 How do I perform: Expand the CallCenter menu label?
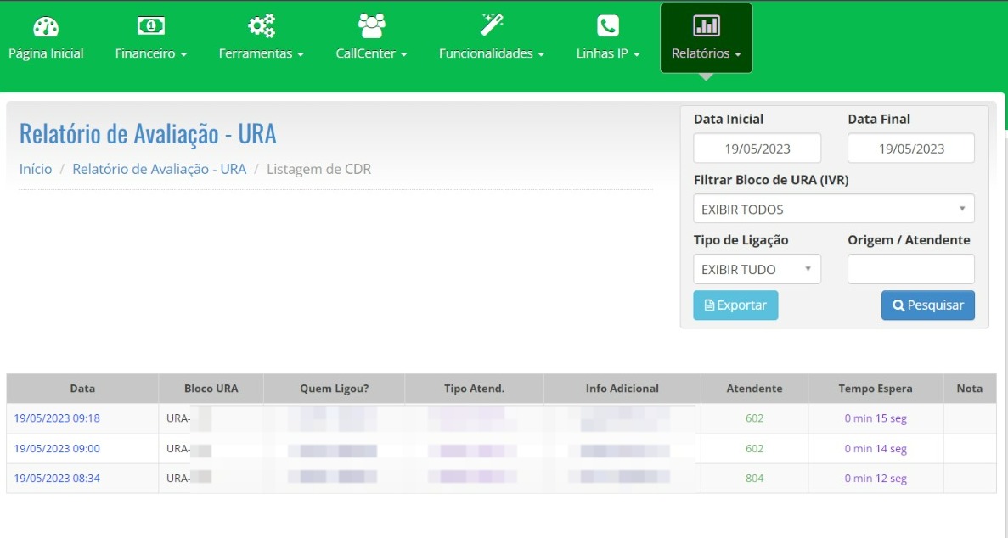[x=371, y=53]
